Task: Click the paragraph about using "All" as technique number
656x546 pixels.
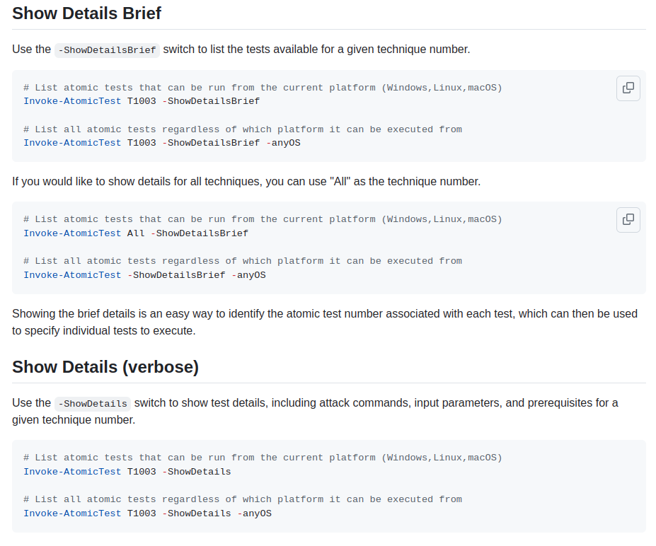Action: coord(246,182)
